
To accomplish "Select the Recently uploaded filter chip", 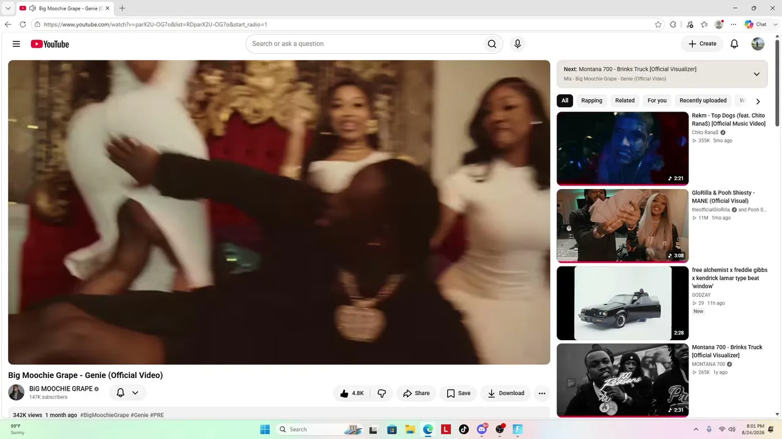I will 703,101.
